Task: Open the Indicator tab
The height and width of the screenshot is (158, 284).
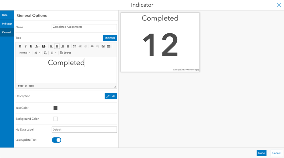Action: tap(7, 24)
